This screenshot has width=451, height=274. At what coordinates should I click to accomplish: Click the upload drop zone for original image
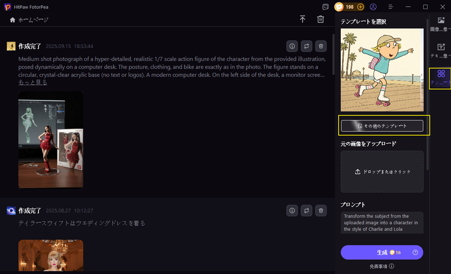(382, 172)
